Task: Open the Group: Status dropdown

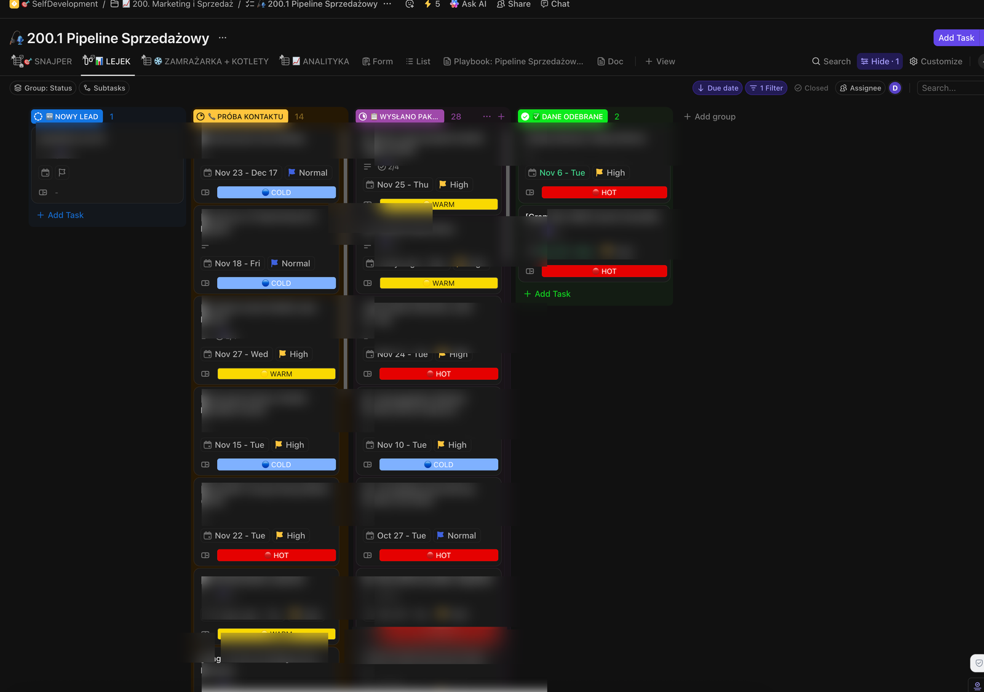Action: [42, 88]
